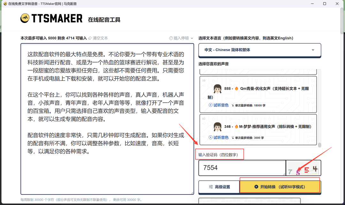Click the play icon on 开始转换
Image resolution: width=345 pixels, height=205 pixels.
[256, 187]
